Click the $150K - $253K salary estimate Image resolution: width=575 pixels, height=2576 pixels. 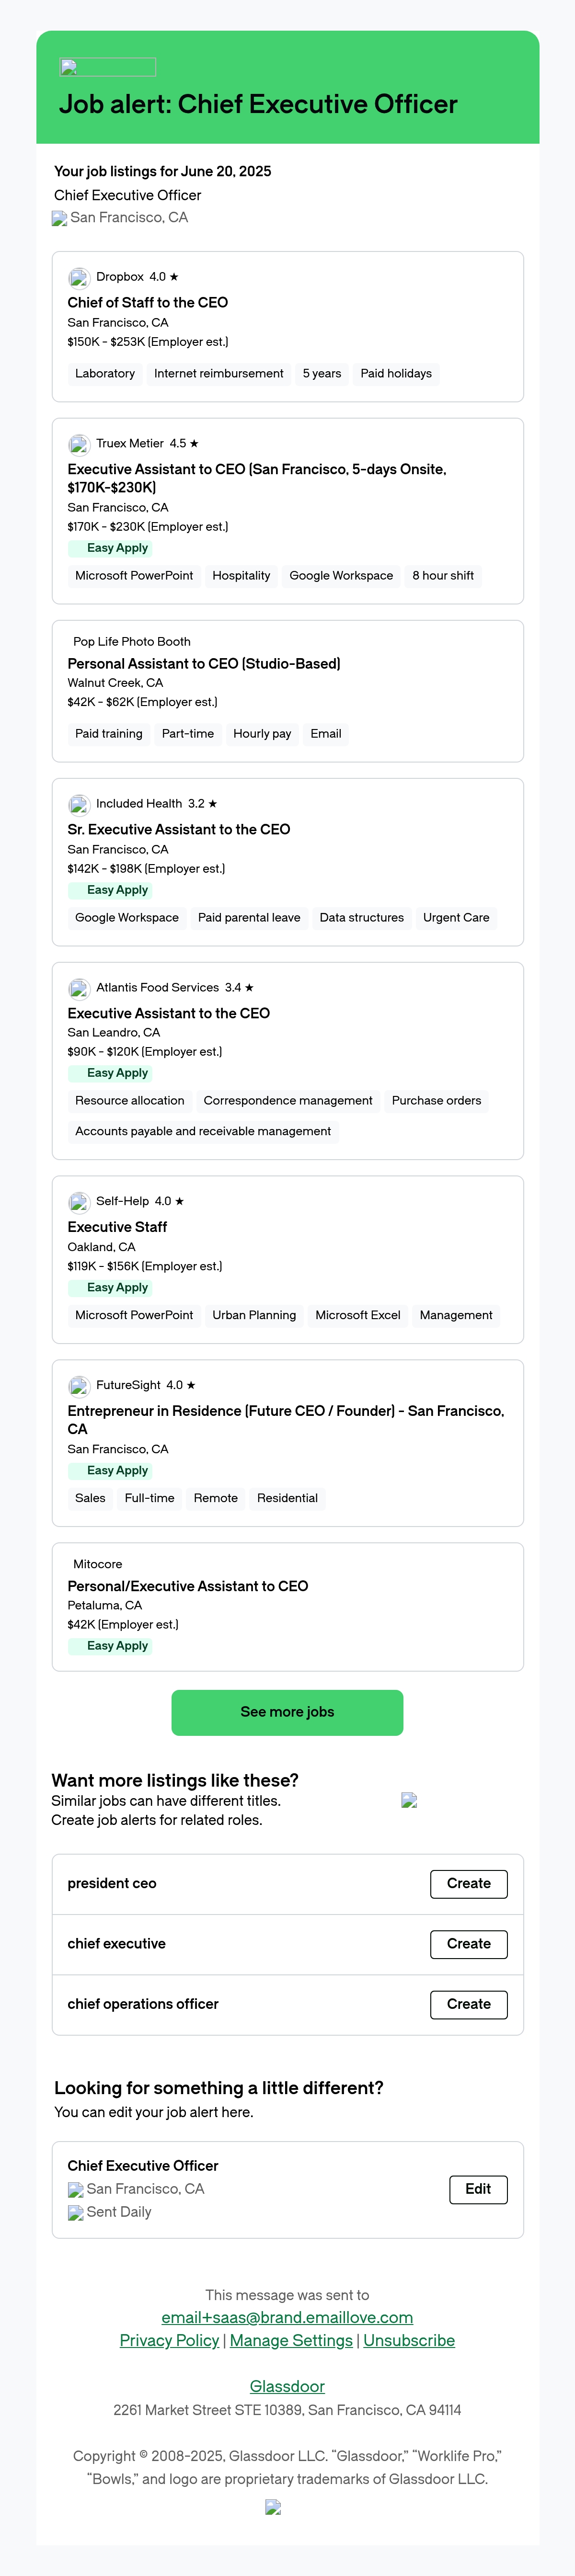coord(148,342)
